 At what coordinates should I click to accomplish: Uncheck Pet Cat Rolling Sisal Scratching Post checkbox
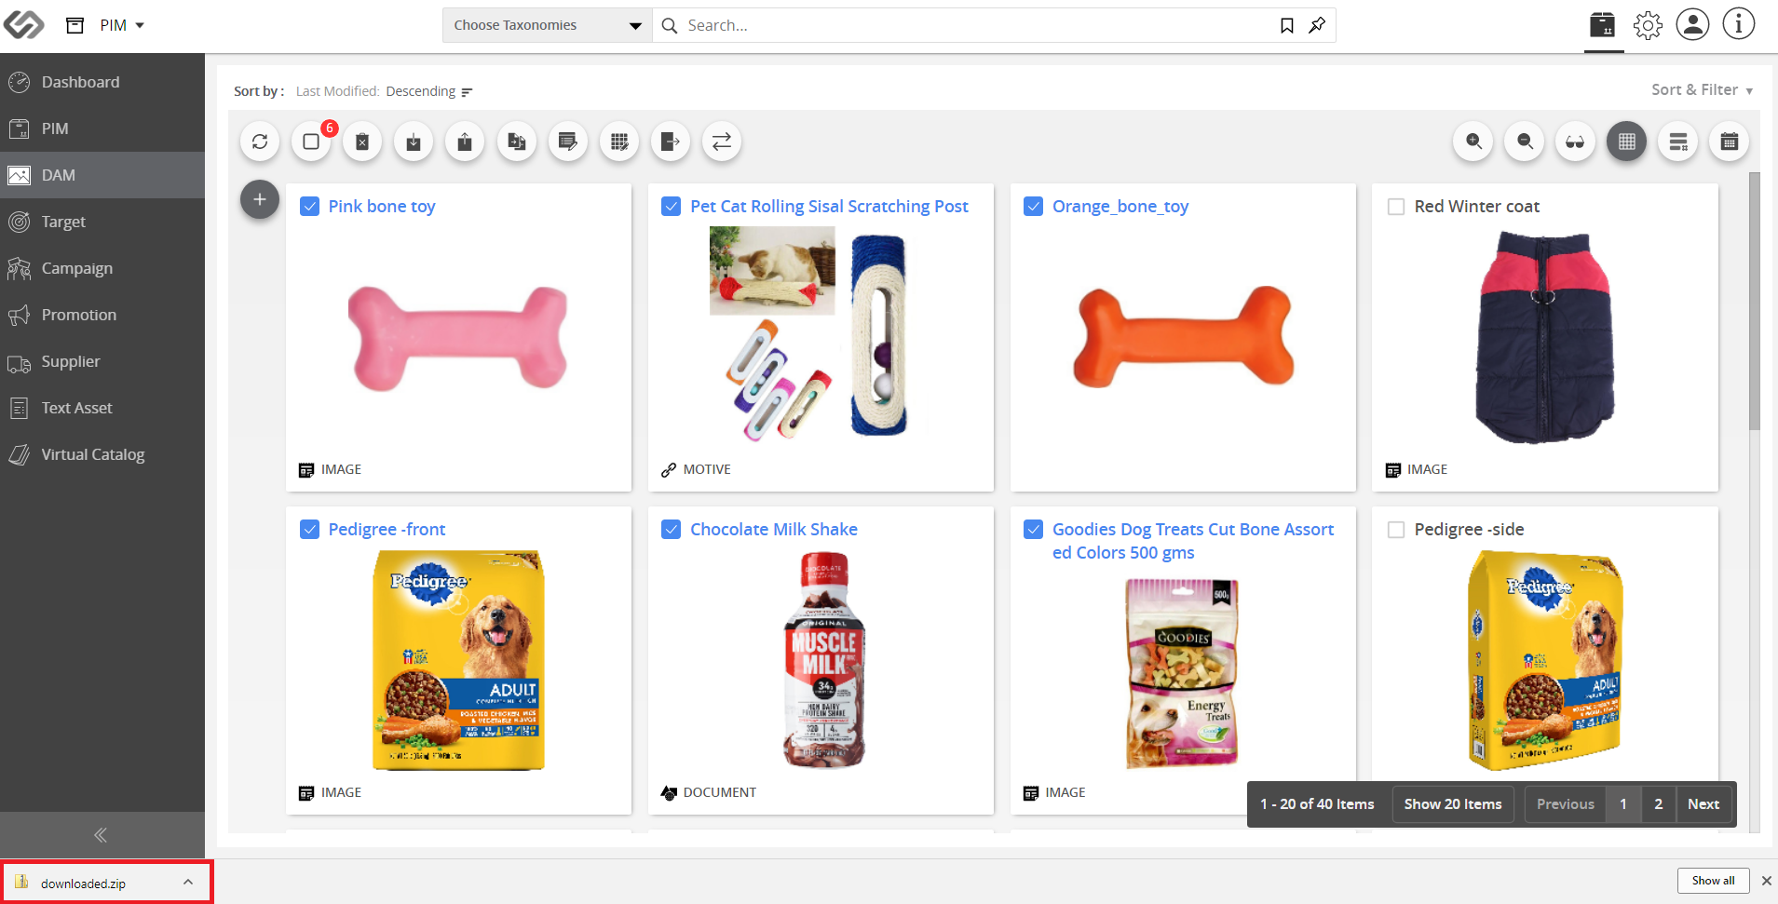point(671,207)
